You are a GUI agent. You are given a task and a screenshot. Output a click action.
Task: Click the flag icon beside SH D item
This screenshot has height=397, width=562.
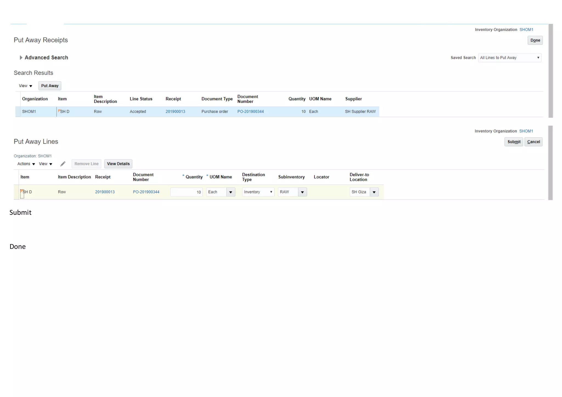pyautogui.click(x=59, y=111)
